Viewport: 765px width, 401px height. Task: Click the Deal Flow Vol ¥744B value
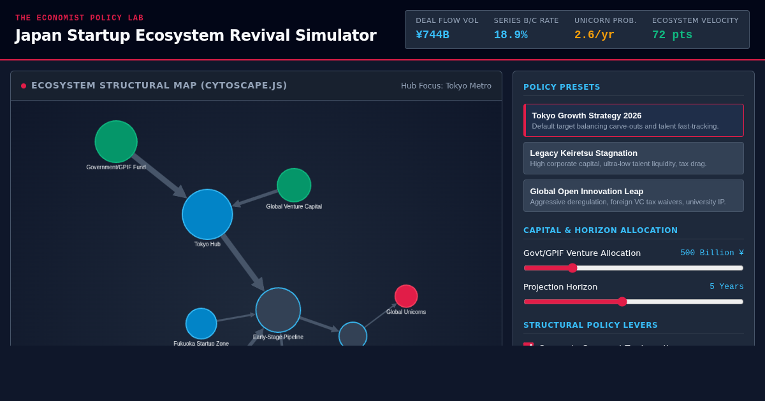point(432,35)
